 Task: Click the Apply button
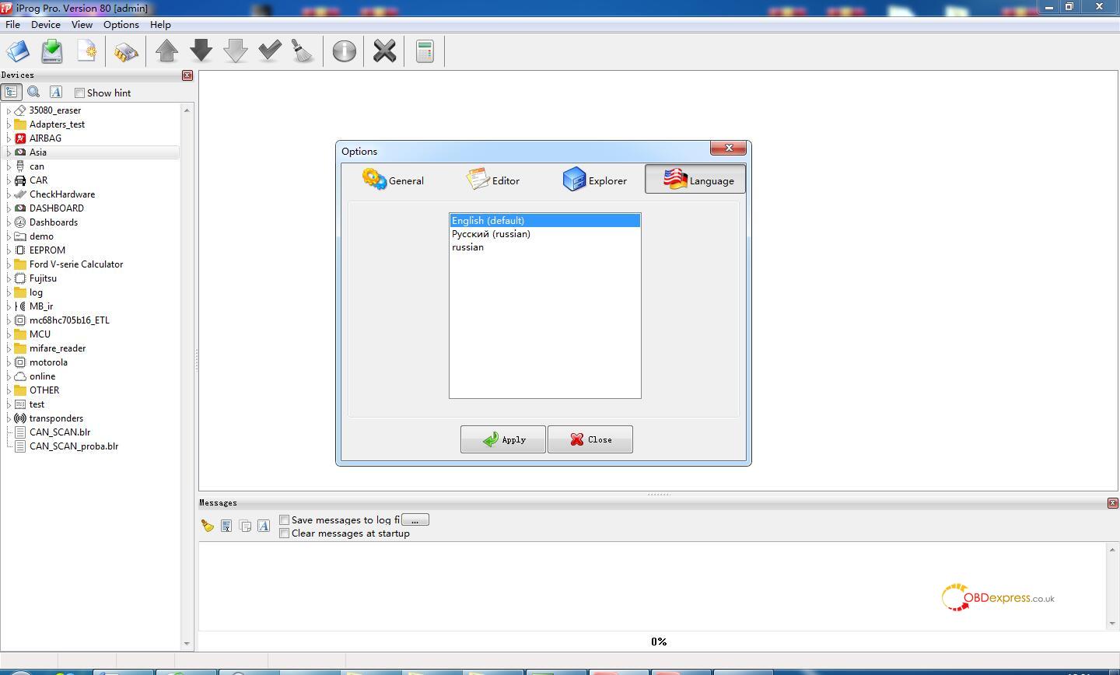pos(502,439)
